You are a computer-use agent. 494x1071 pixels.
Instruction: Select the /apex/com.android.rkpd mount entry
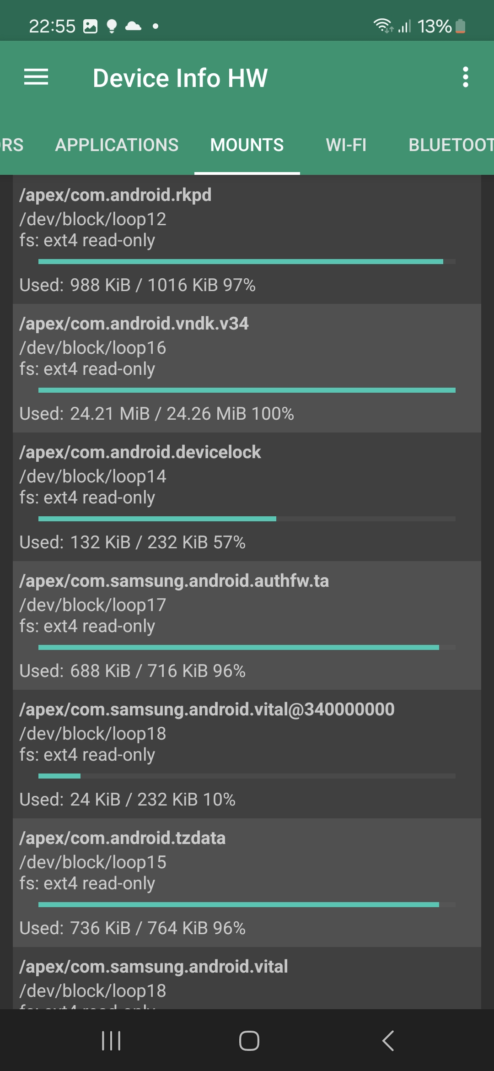[247, 239]
